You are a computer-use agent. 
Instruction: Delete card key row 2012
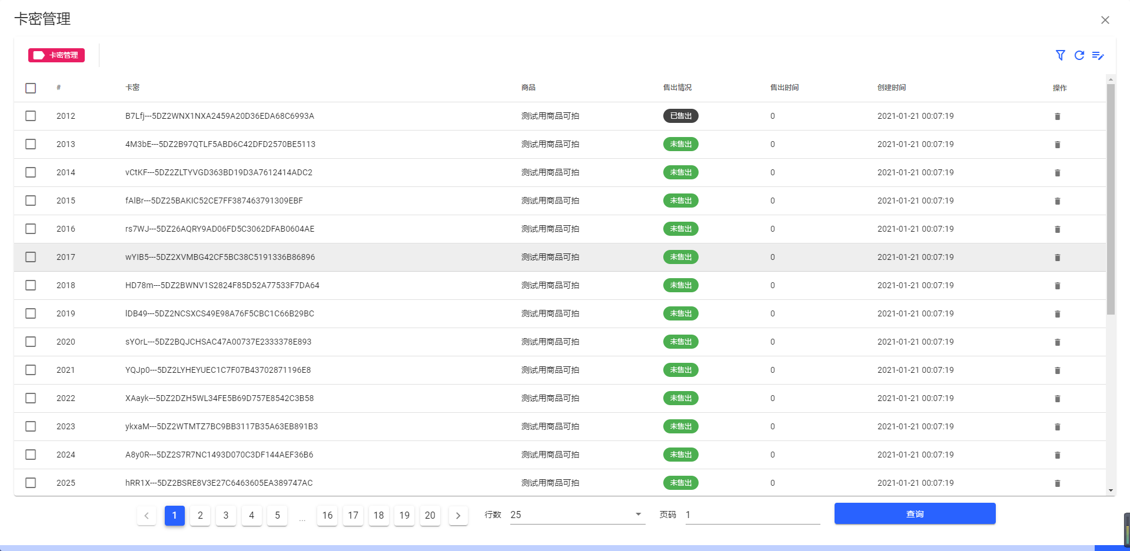point(1058,116)
